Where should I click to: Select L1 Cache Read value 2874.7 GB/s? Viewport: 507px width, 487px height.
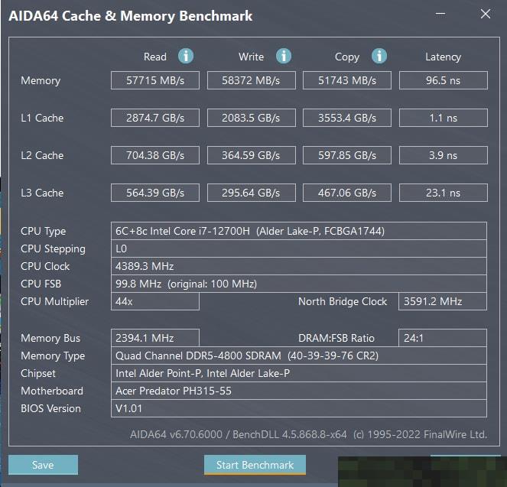tap(155, 118)
